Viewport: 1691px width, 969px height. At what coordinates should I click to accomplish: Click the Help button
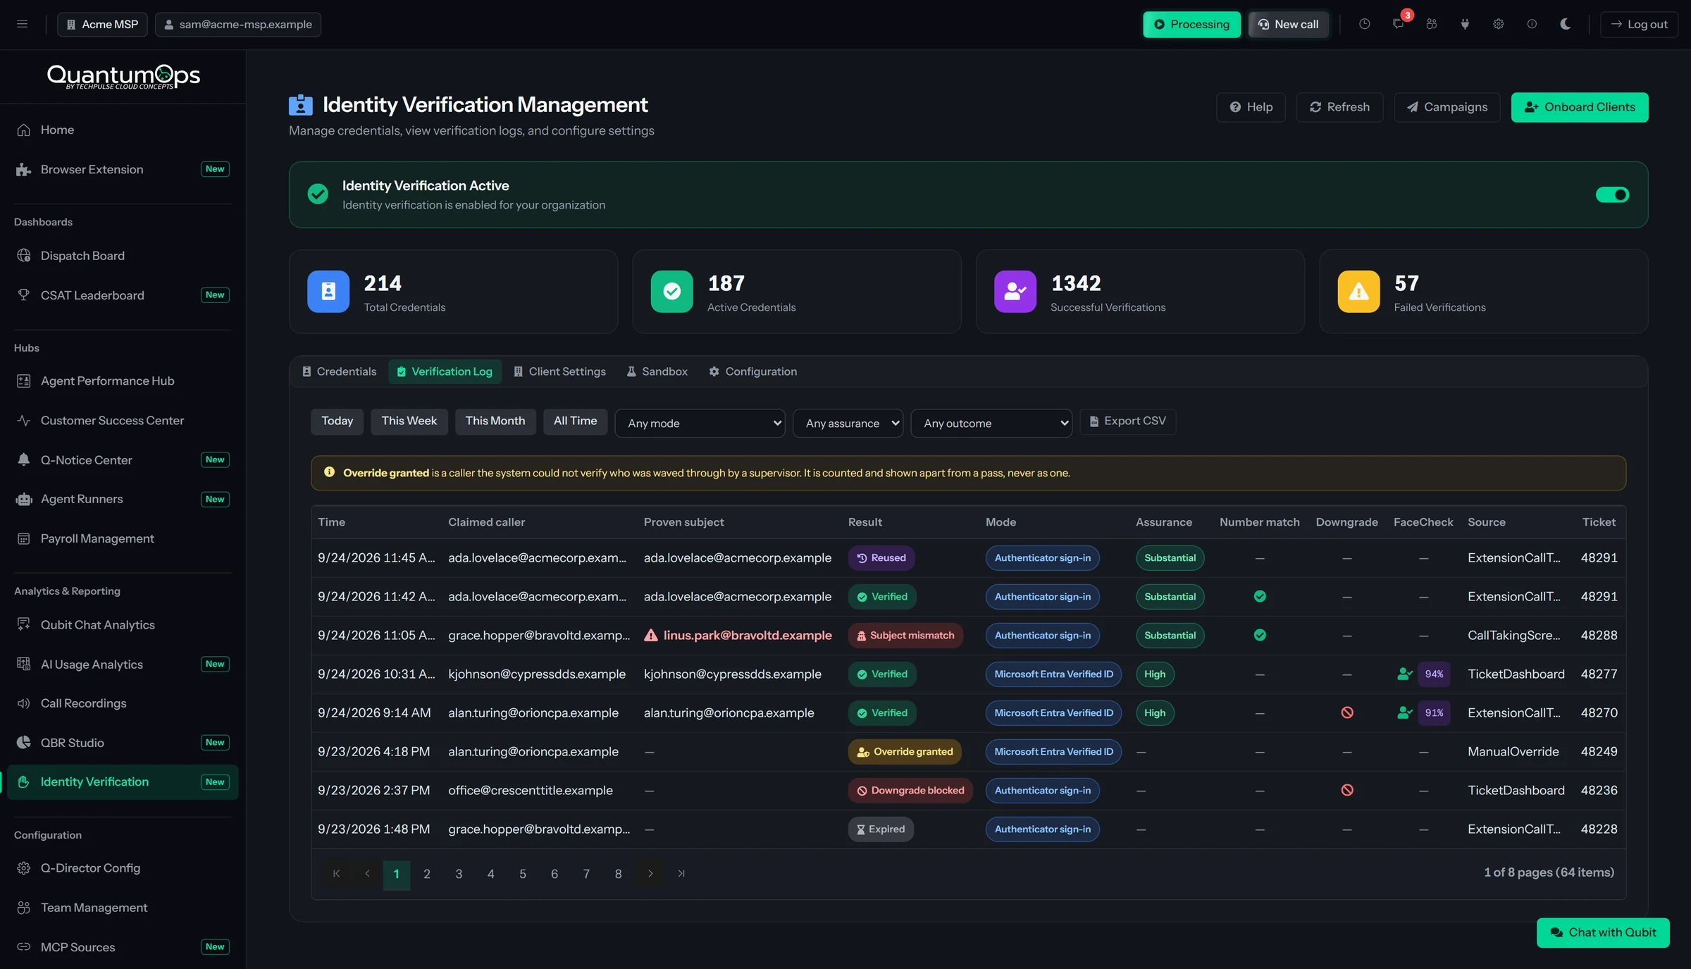click(1251, 107)
